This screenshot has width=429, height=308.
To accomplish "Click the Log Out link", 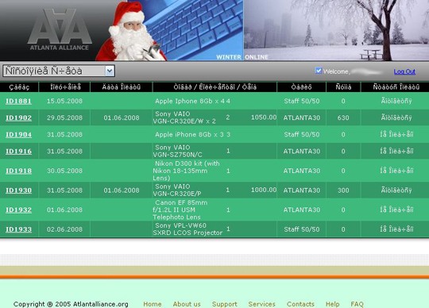I will 404,71.
